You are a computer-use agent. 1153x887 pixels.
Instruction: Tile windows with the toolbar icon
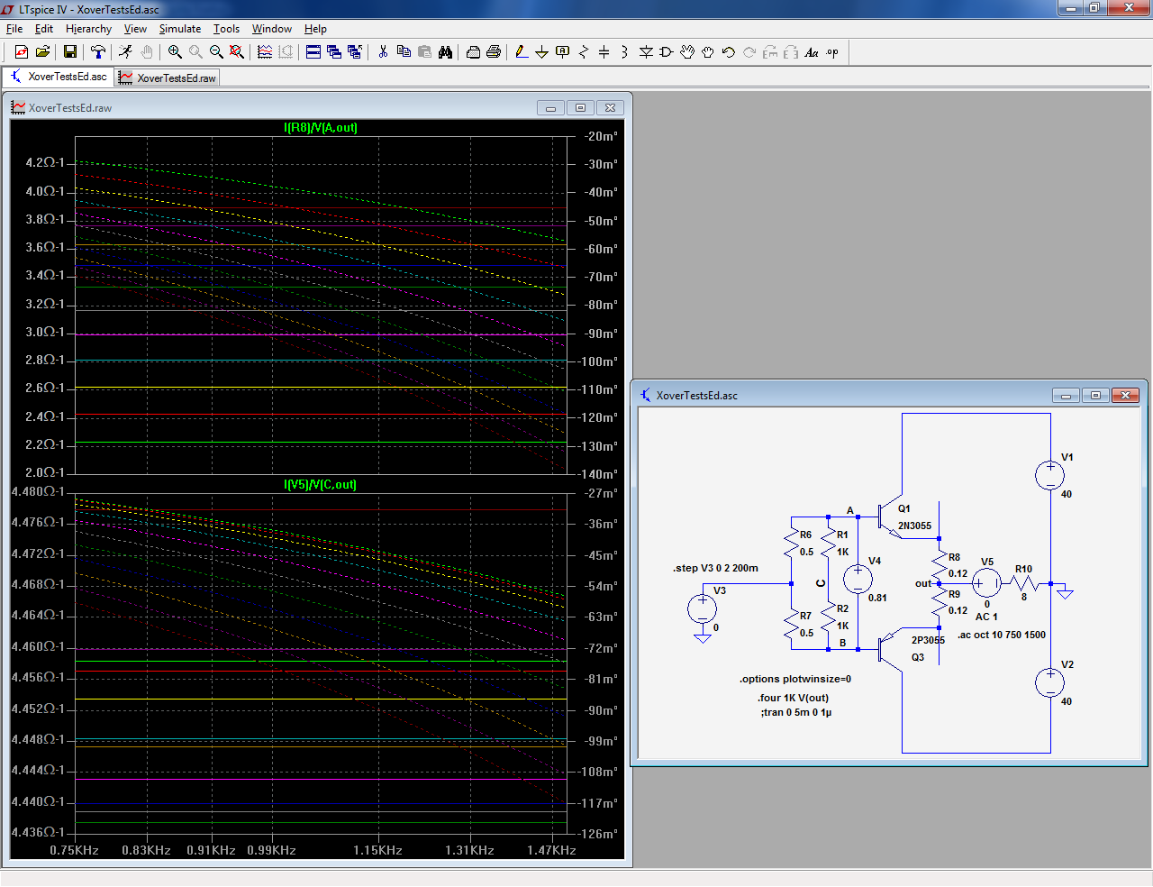point(313,52)
